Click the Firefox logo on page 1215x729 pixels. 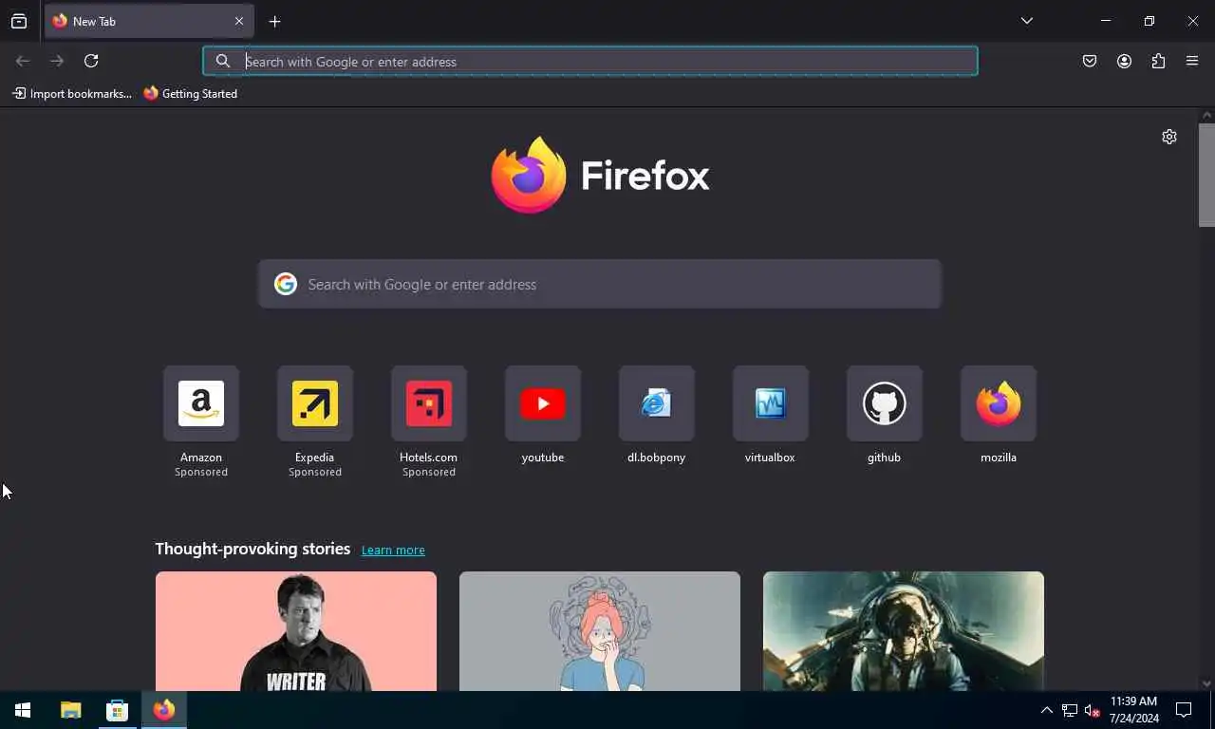click(600, 176)
